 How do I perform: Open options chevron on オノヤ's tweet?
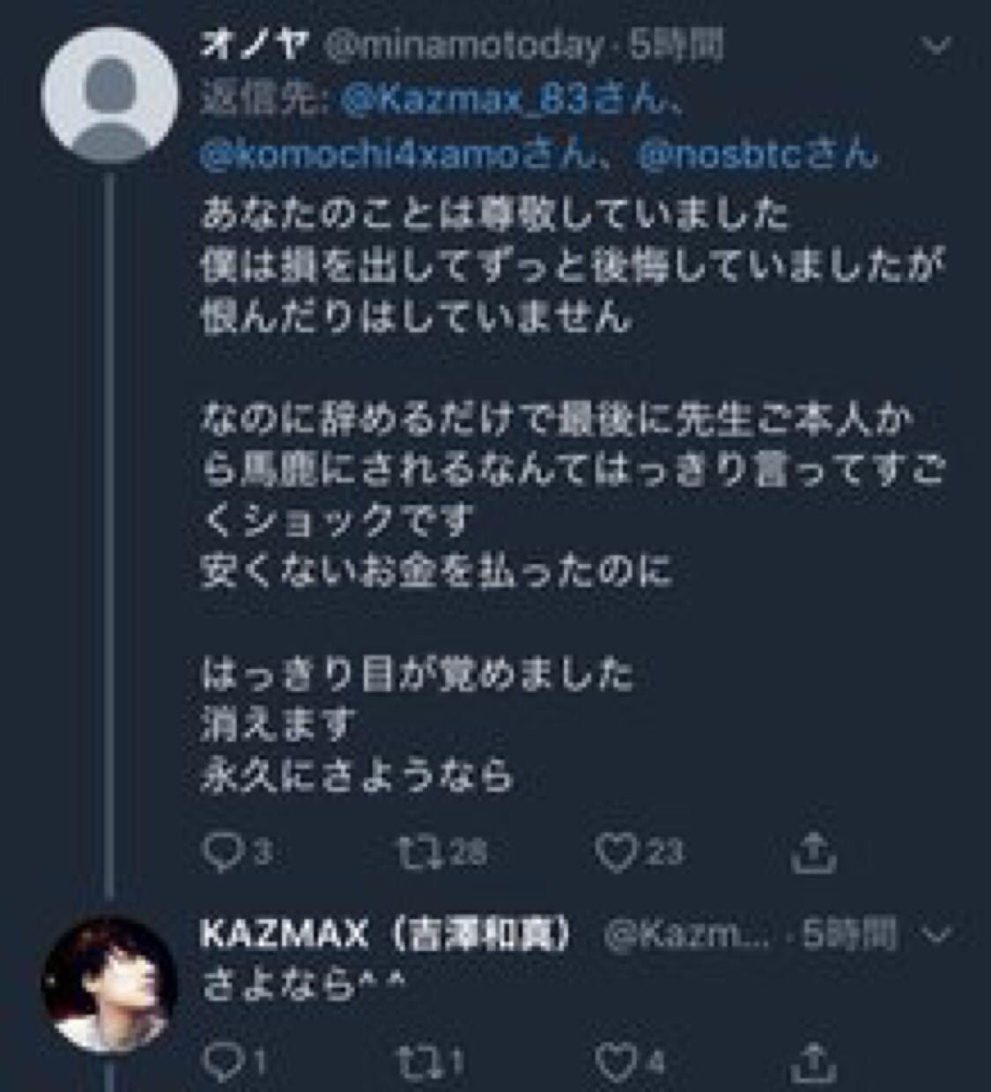[x=936, y=46]
